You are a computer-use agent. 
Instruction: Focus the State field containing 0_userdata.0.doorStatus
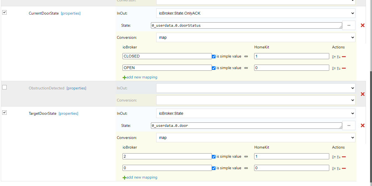click(247, 25)
